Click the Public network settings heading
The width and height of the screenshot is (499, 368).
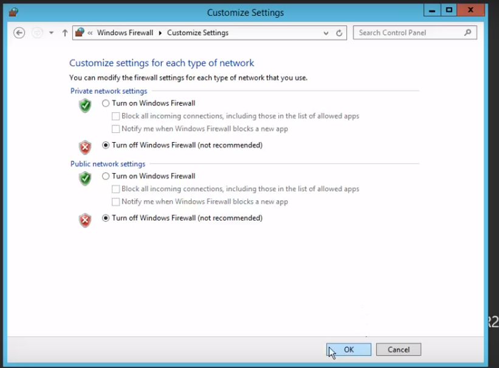(x=108, y=164)
